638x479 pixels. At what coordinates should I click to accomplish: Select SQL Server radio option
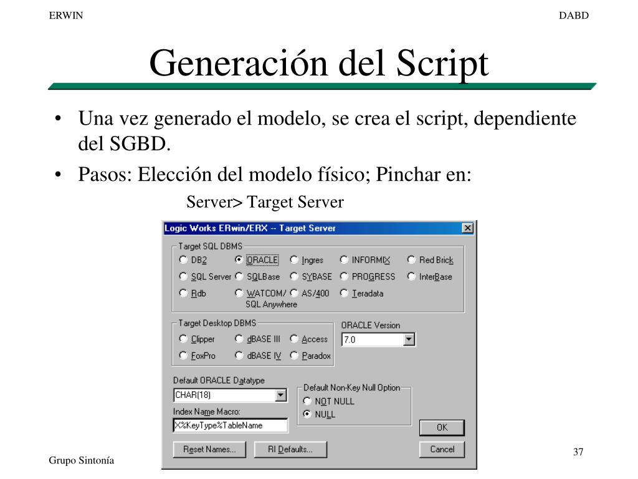click(183, 276)
